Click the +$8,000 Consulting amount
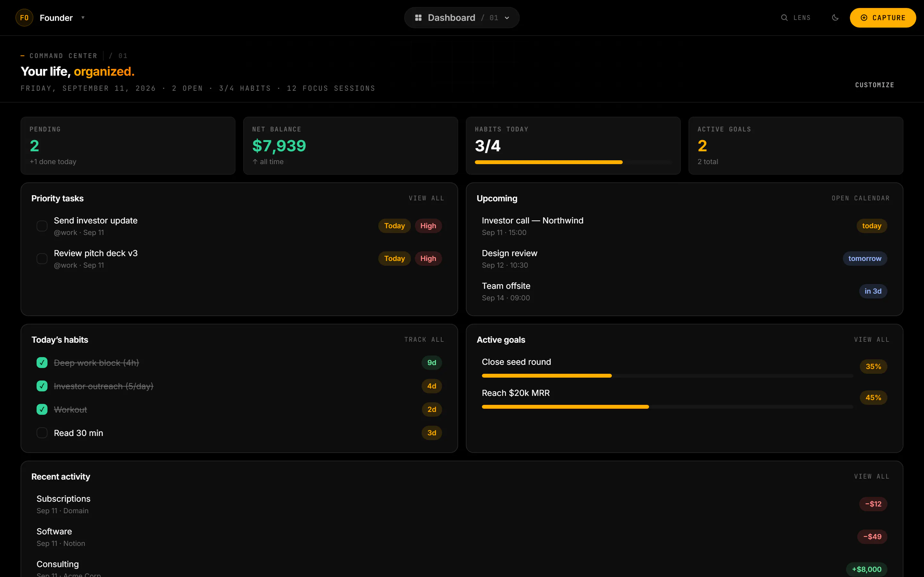The width and height of the screenshot is (924, 577). click(867, 569)
